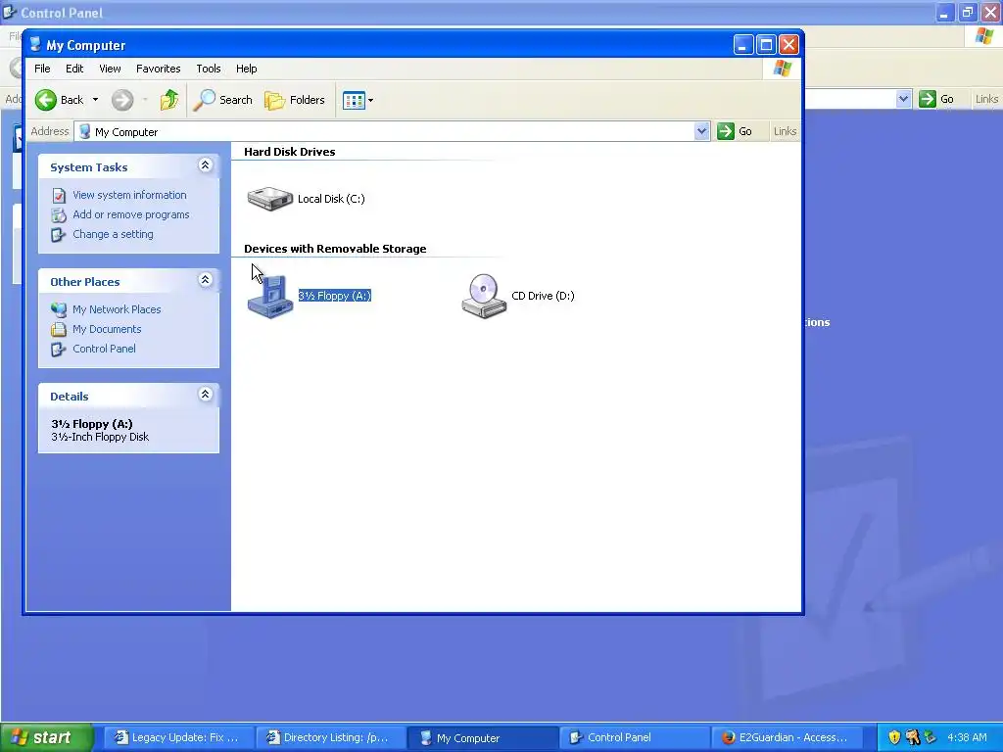
Task: Click the Control Panel title bar icon
Action: pos(9,12)
